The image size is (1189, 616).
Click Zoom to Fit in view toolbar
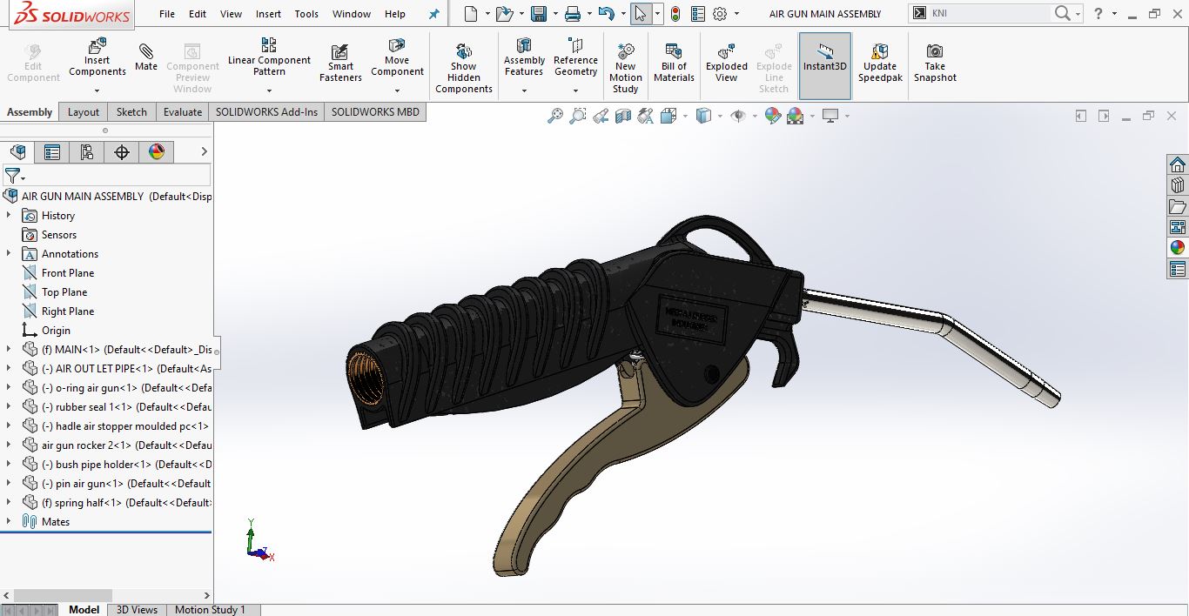click(555, 116)
